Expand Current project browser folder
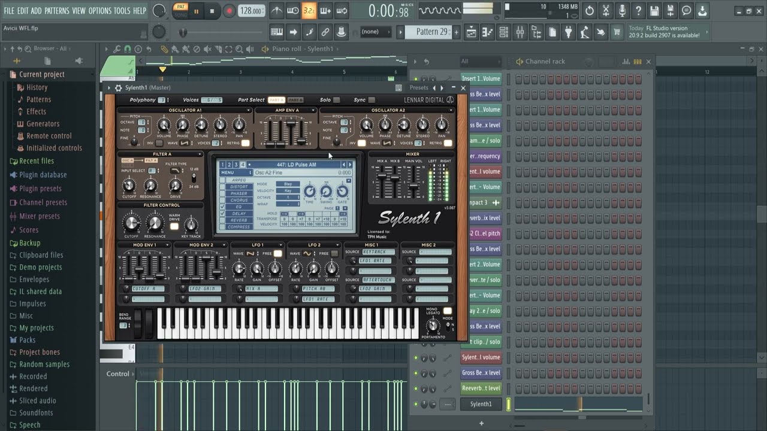767x431 pixels. click(41, 74)
